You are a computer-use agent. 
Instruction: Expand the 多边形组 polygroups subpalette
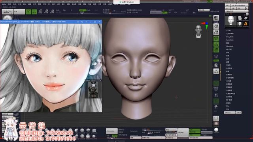click(229, 68)
